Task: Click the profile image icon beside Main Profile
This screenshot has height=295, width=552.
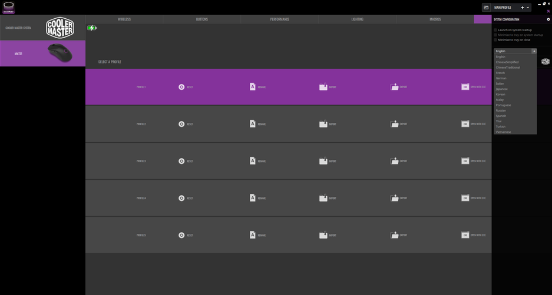Action: [486, 8]
